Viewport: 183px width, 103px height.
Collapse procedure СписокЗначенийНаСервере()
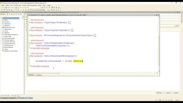click(x=29, y=56)
